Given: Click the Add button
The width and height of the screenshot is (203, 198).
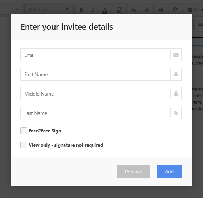Looking at the screenshot, I should (x=169, y=171).
